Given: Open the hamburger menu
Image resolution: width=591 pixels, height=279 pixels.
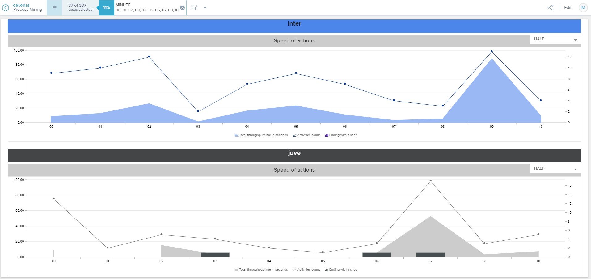Looking at the screenshot, I should pyautogui.click(x=54, y=8).
